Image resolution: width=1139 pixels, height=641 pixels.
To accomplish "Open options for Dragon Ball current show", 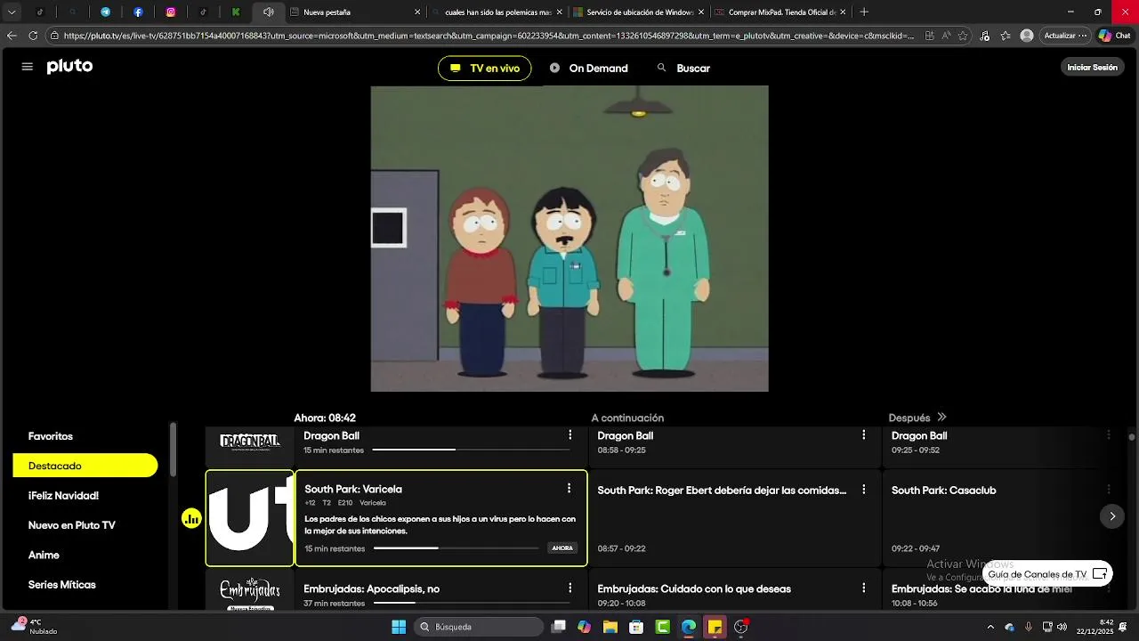I will click(x=569, y=435).
